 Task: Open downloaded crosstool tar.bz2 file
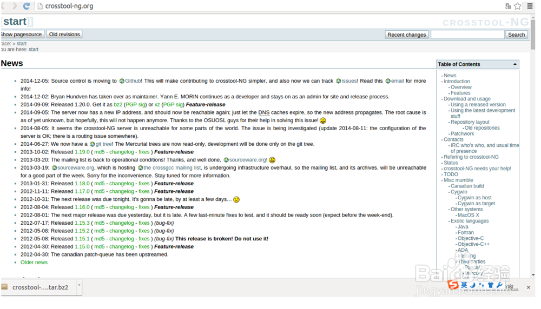coord(37,287)
